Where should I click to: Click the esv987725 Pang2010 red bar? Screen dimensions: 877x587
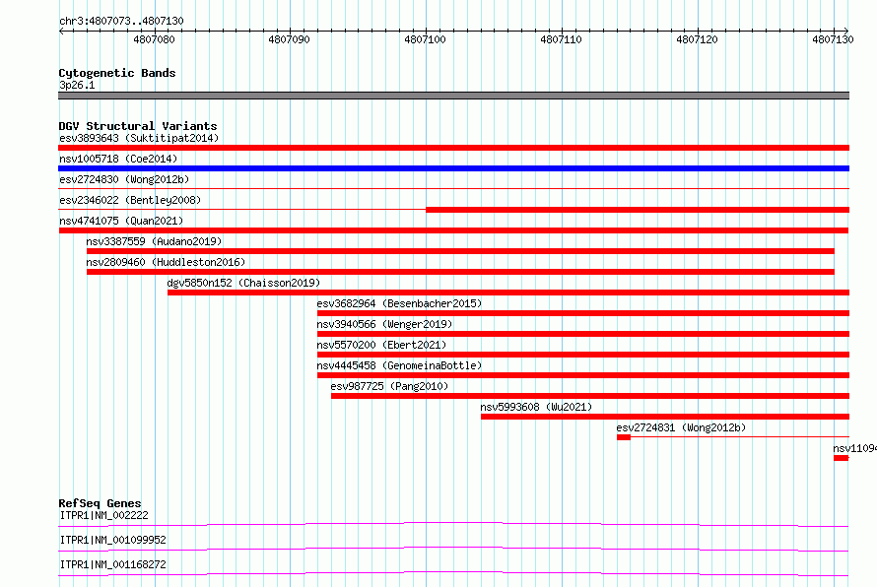click(x=590, y=396)
